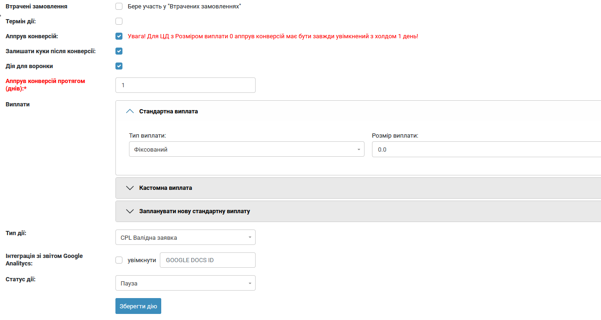Click the Зберегти дію button
Viewport: 601px width, 320px height.
coord(138,306)
